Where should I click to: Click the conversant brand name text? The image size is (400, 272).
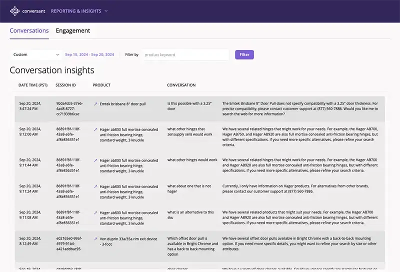tap(33, 11)
